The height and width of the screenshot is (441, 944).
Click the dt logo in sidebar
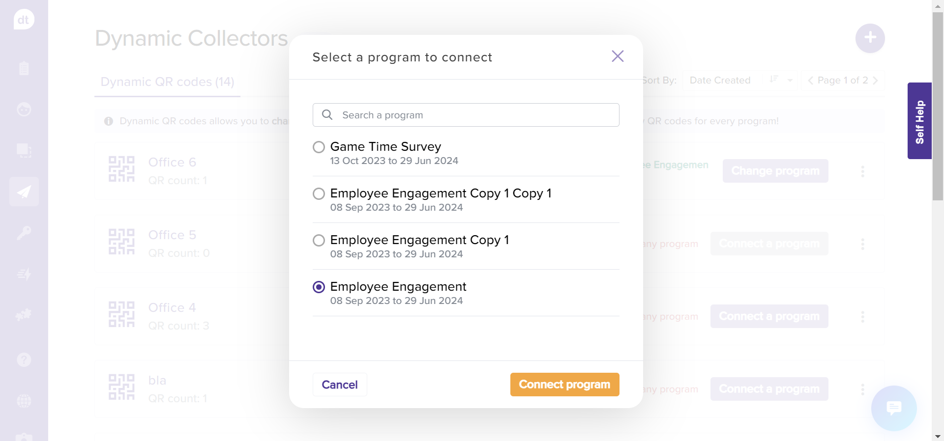24,20
